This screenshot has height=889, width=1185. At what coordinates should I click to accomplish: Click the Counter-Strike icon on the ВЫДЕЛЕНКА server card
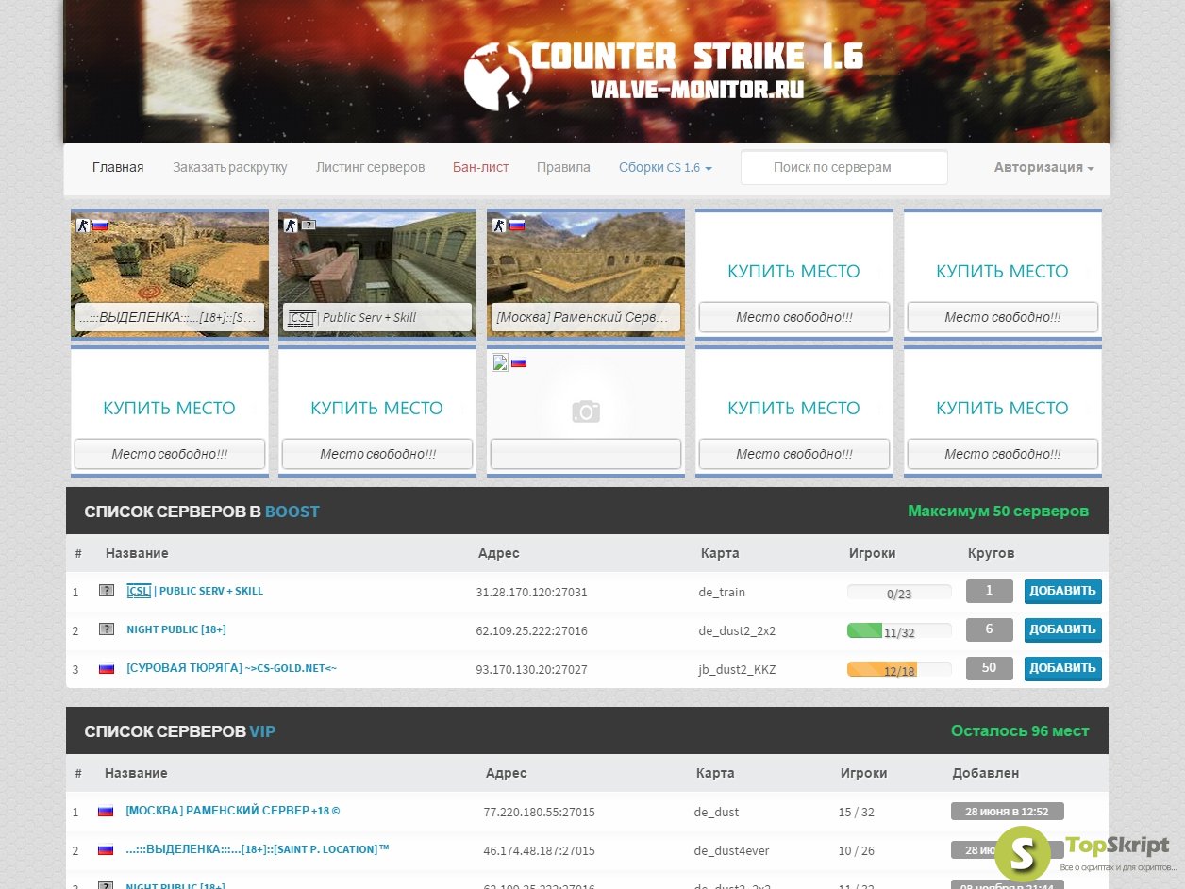point(83,226)
